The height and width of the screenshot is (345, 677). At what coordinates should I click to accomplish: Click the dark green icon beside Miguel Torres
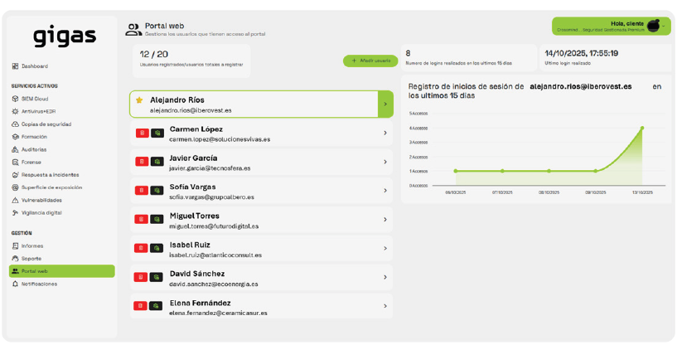click(x=156, y=220)
